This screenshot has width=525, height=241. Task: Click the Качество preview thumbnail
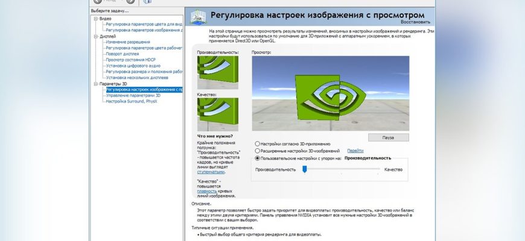pyautogui.click(x=218, y=114)
